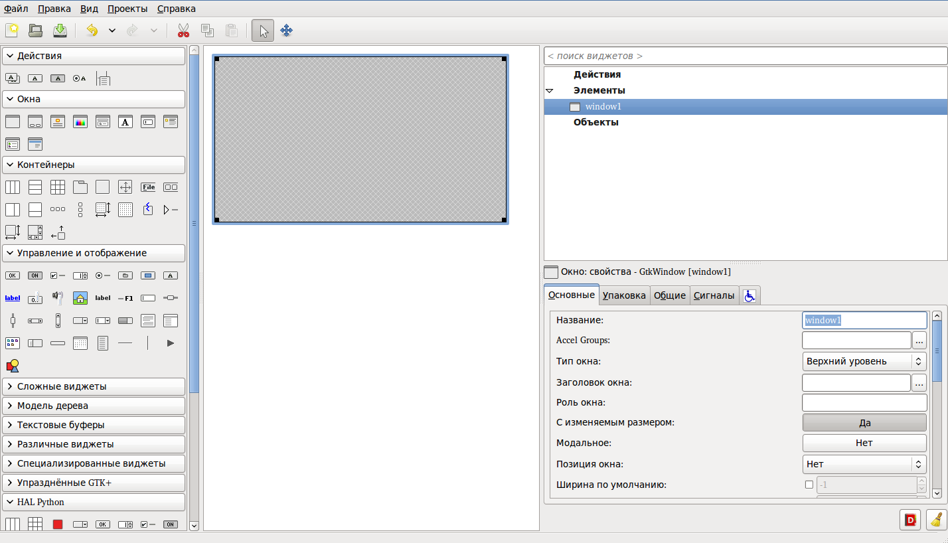This screenshot has width=948, height=543.
Task: Pick the Arrow widget icon in the palette
Action: (x=171, y=343)
